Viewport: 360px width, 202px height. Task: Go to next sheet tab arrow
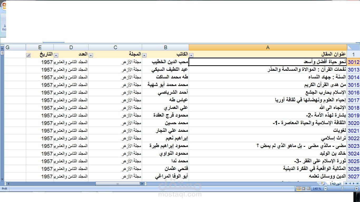[354, 184]
